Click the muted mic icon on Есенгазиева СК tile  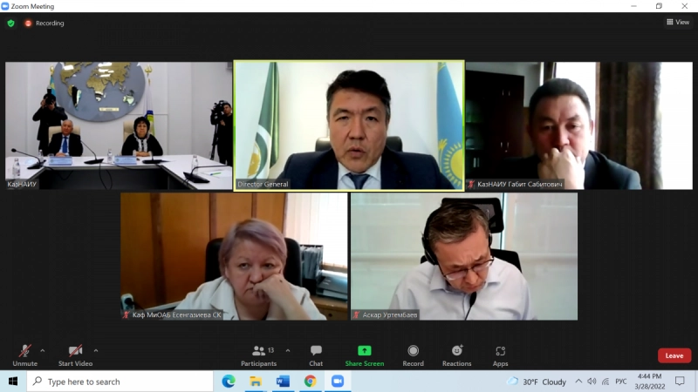[126, 314]
